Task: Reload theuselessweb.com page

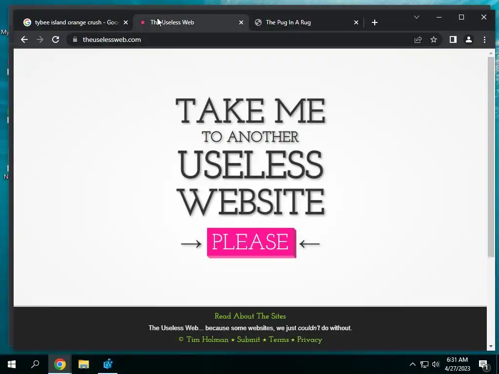Action: [56, 39]
